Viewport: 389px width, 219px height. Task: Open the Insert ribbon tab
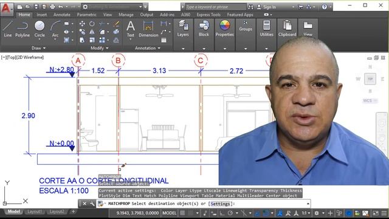[x=41, y=15]
